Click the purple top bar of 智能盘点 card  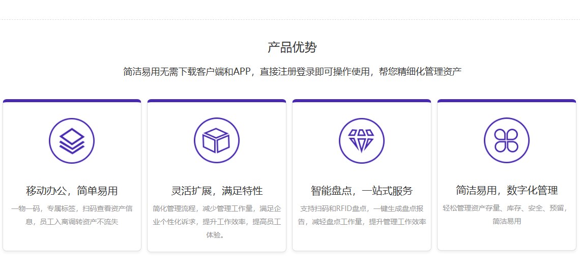[361, 101]
